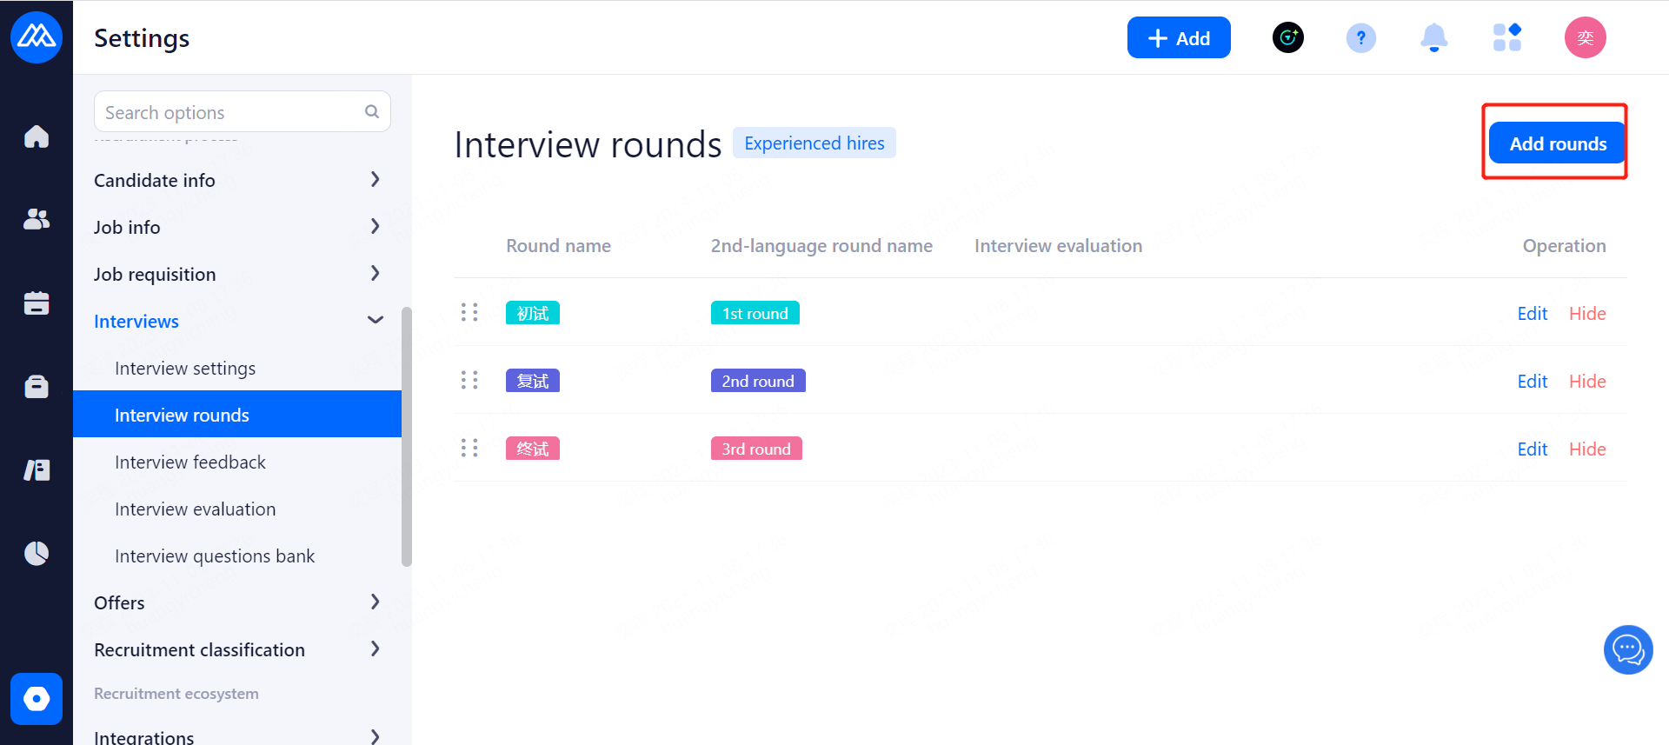This screenshot has width=1669, height=745.
Task: Open the chat support bubble icon
Action: pos(1627,649)
